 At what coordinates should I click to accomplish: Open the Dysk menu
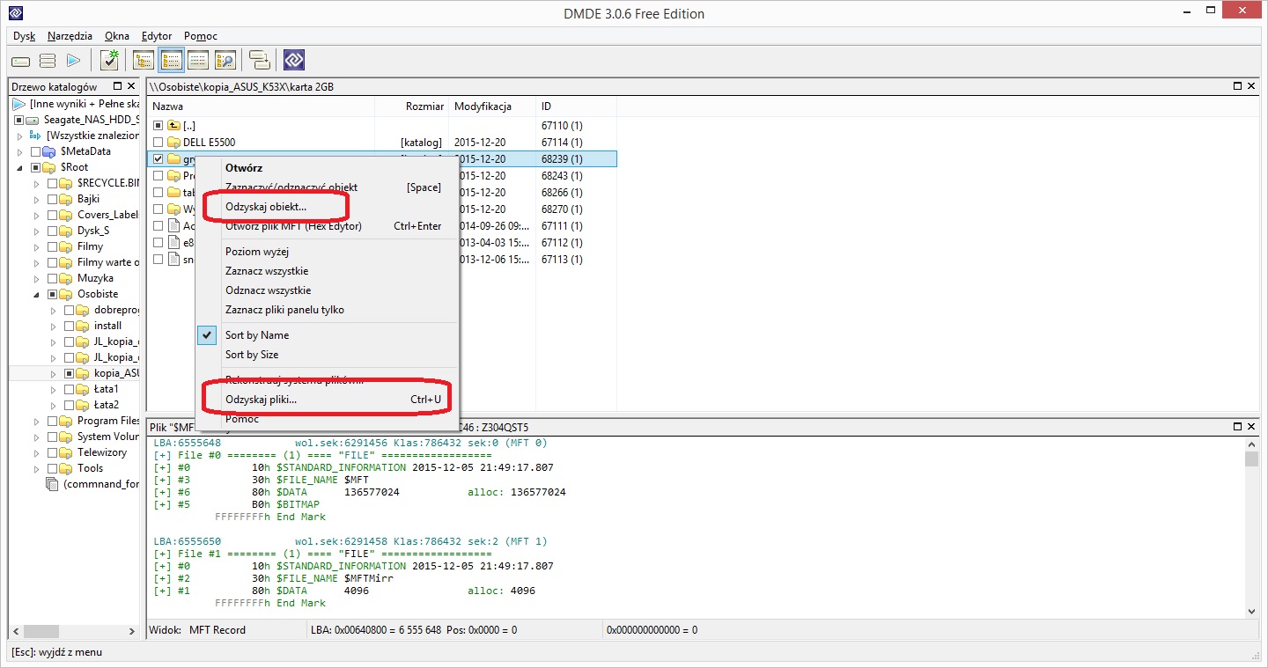pyautogui.click(x=25, y=36)
